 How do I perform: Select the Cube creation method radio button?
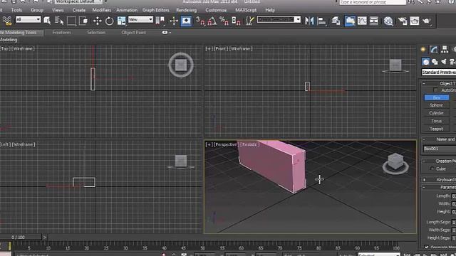(x=432, y=169)
